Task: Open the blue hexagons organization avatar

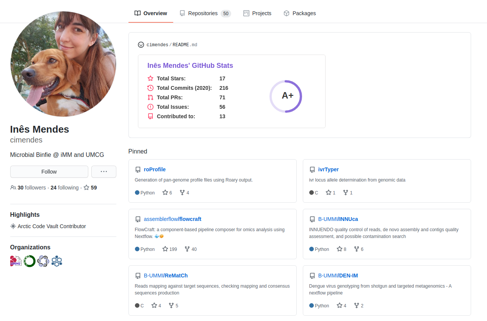Action: 57,261
